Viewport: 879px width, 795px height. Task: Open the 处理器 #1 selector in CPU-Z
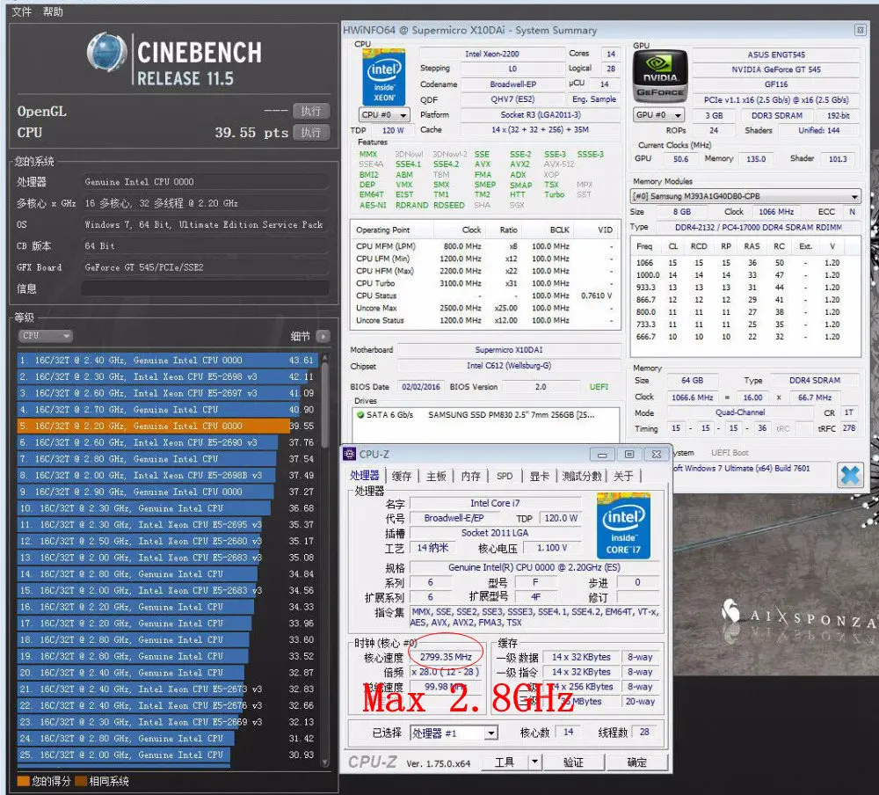tap(454, 733)
